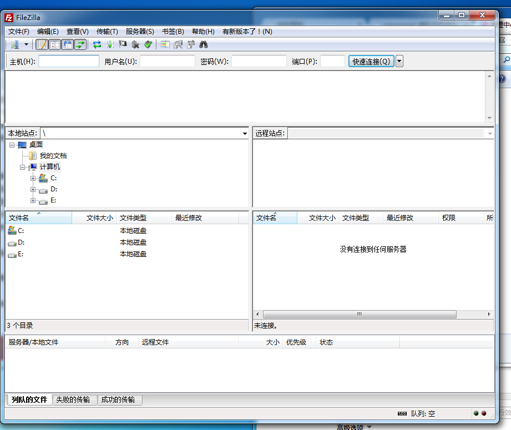Open the quick connect history dropdown
The image size is (511, 430).
click(399, 61)
